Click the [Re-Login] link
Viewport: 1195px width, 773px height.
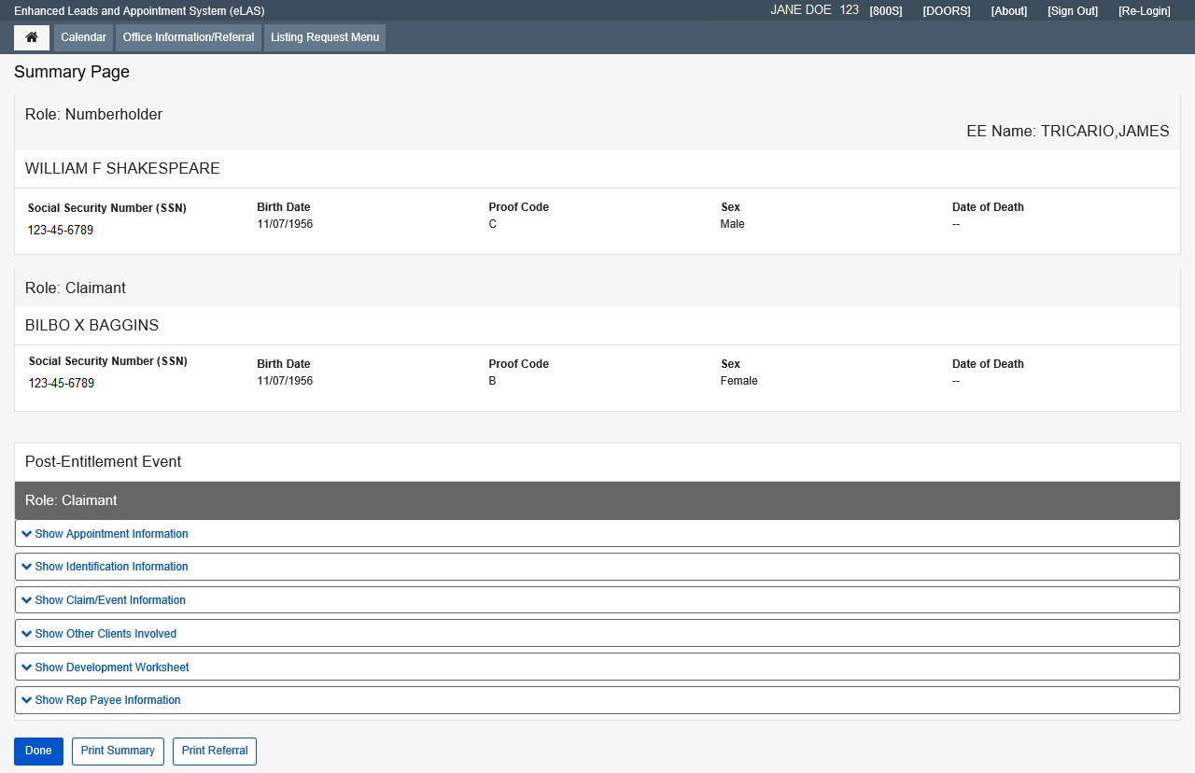[1144, 11]
